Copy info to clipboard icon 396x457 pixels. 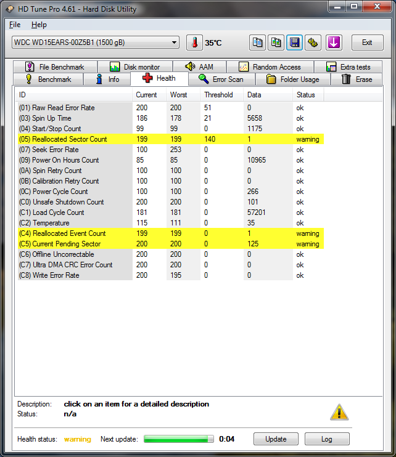point(257,42)
